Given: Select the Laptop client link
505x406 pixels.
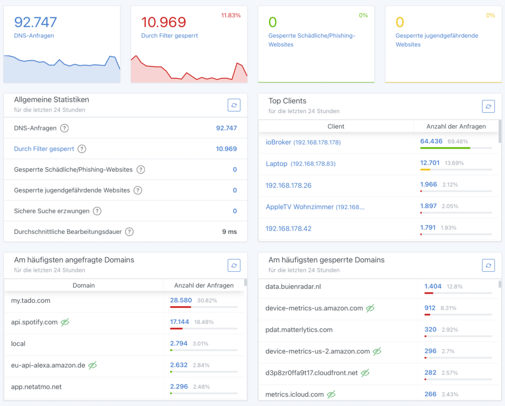Looking at the screenshot, I should 276,163.
